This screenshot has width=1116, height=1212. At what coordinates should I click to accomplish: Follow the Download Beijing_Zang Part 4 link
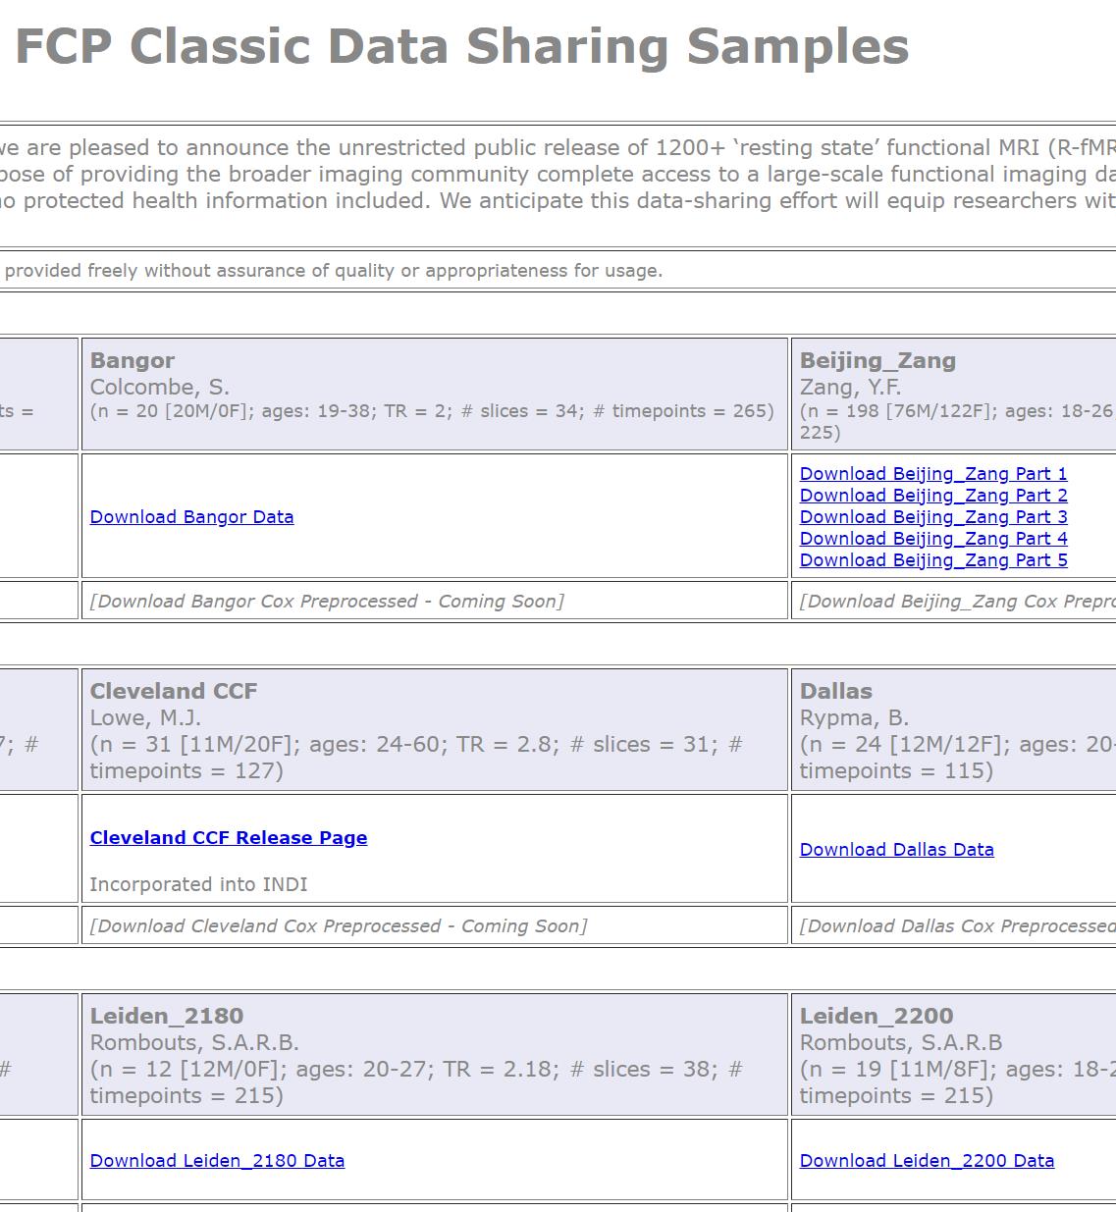(932, 539)
